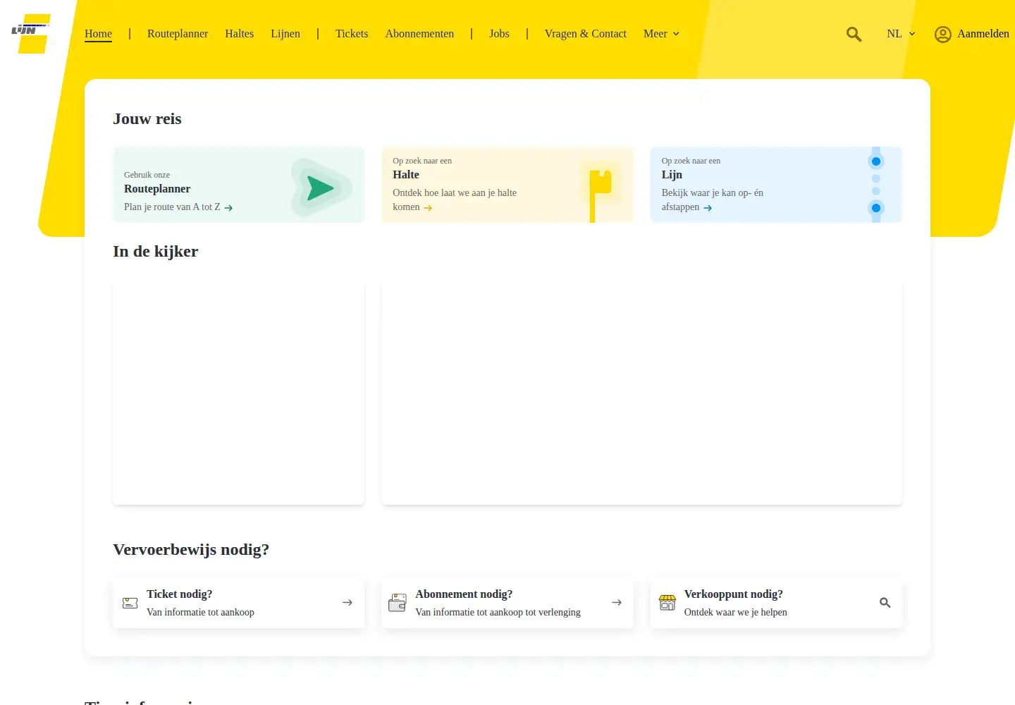Click the 'Verkooppunt nodig?' heading
The image size is (1015, 705).
coord(734,594)
